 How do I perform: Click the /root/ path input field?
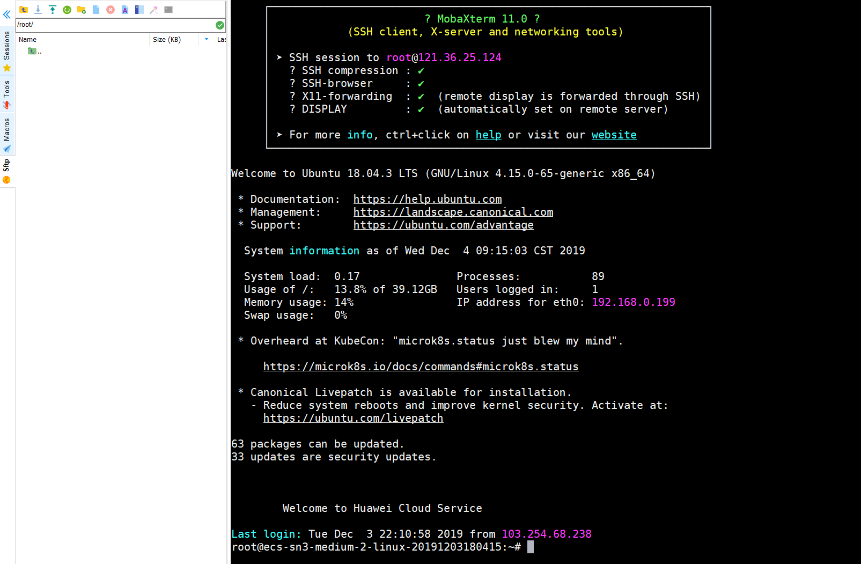tap(115, 25)
